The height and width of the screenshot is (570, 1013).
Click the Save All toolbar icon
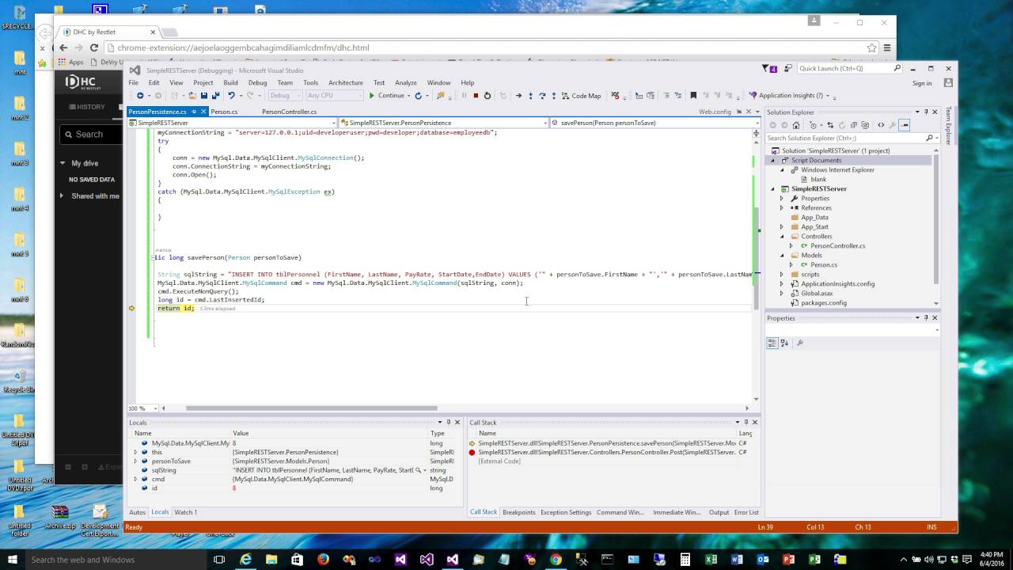click(214, 96)
